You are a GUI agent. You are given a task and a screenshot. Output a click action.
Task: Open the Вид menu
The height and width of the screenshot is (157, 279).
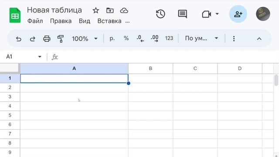[85, 21]
